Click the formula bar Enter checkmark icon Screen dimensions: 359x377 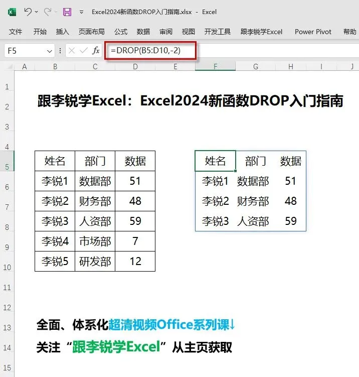coord(83,51)
